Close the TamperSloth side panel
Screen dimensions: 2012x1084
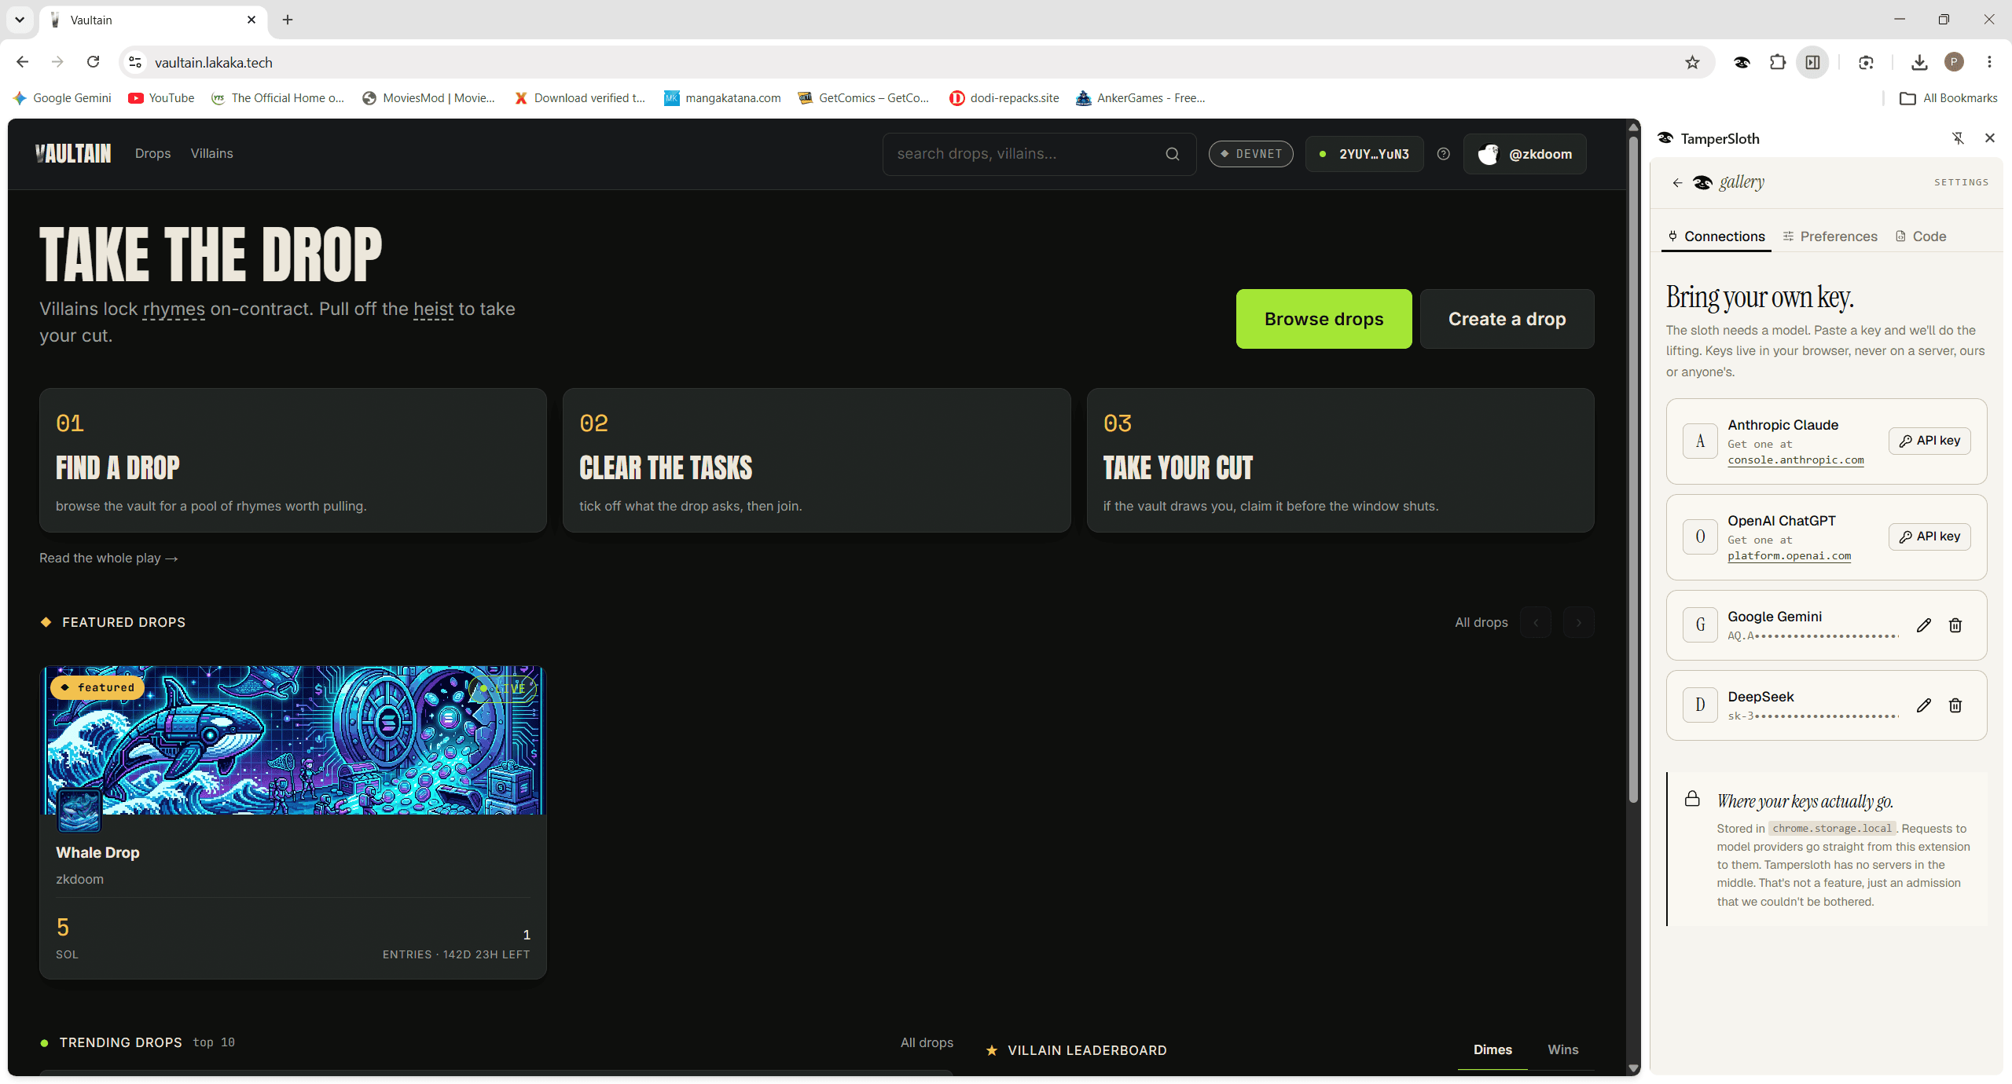(1990, 138)
